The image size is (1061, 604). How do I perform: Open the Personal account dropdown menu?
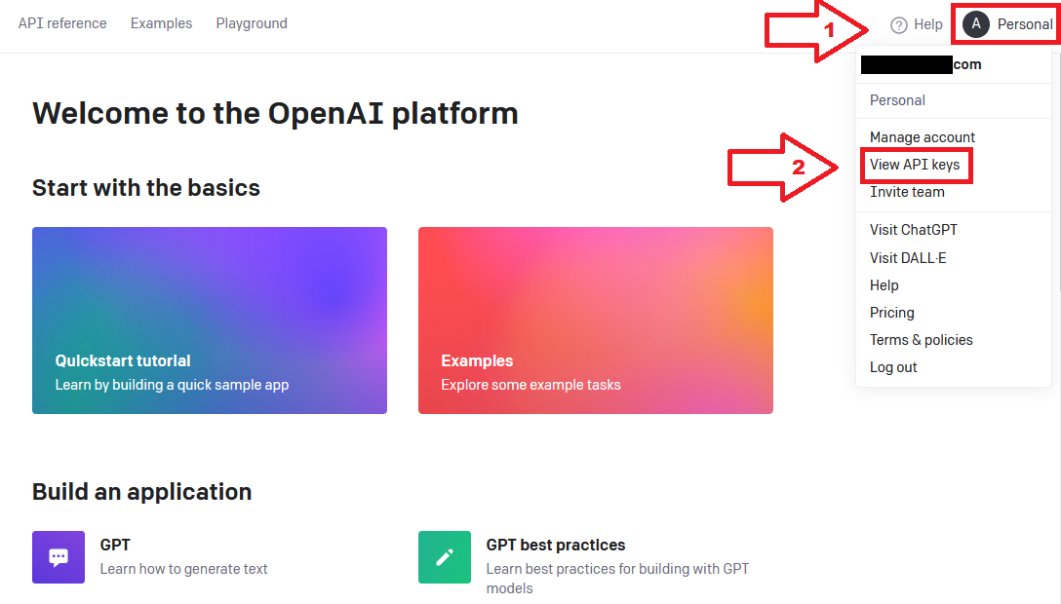coord(1007,24)
